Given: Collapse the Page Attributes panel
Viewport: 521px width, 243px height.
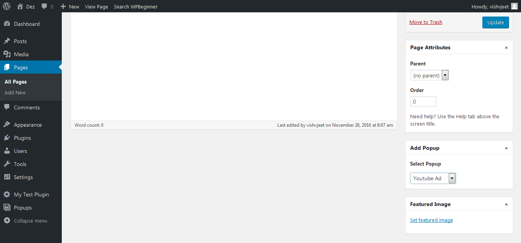Looking at the screenshot, I should coord(506,47).
